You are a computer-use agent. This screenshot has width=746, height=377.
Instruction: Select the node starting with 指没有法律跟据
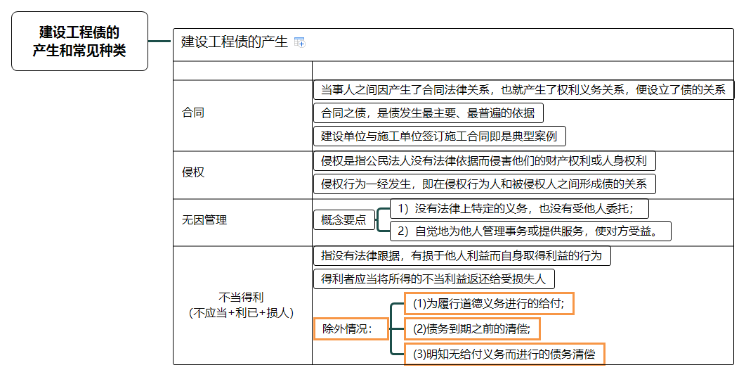click(x=462, y=256)
